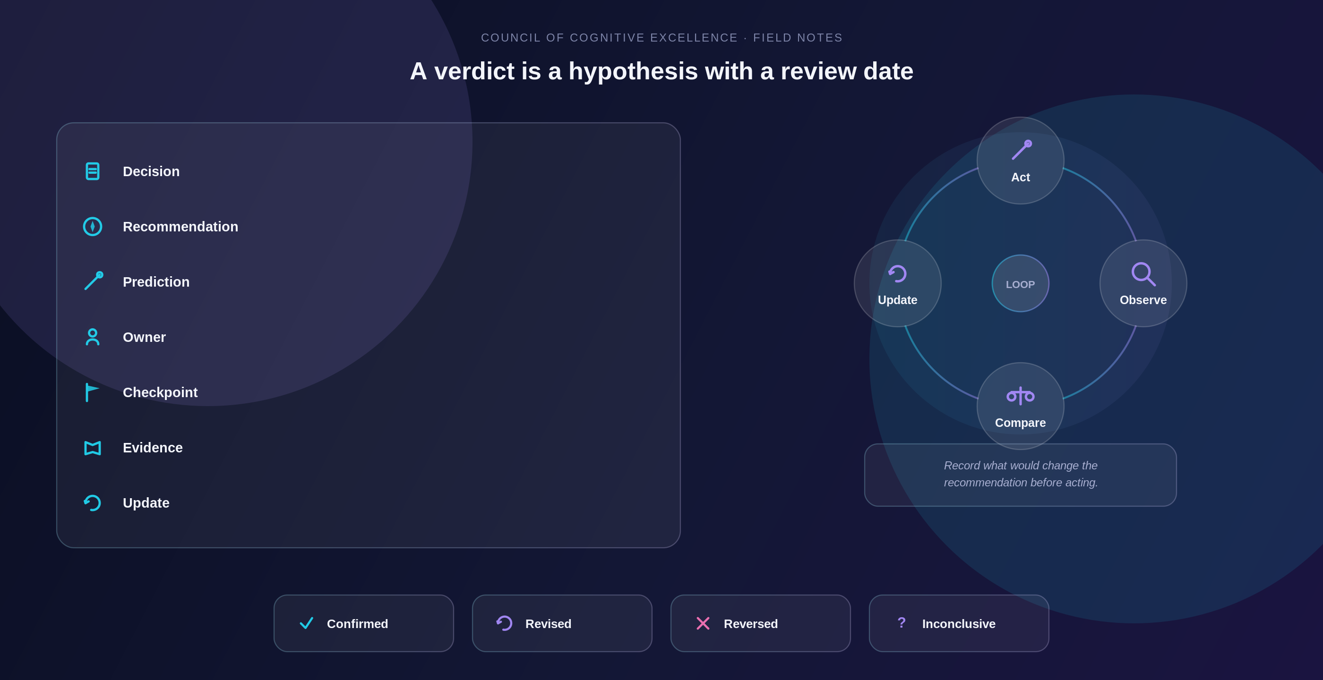
Task: Click the Compare label in the loop
Action: click(1021, 423)
